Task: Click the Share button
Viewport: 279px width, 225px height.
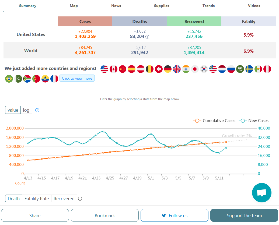Action: [35, 215]
